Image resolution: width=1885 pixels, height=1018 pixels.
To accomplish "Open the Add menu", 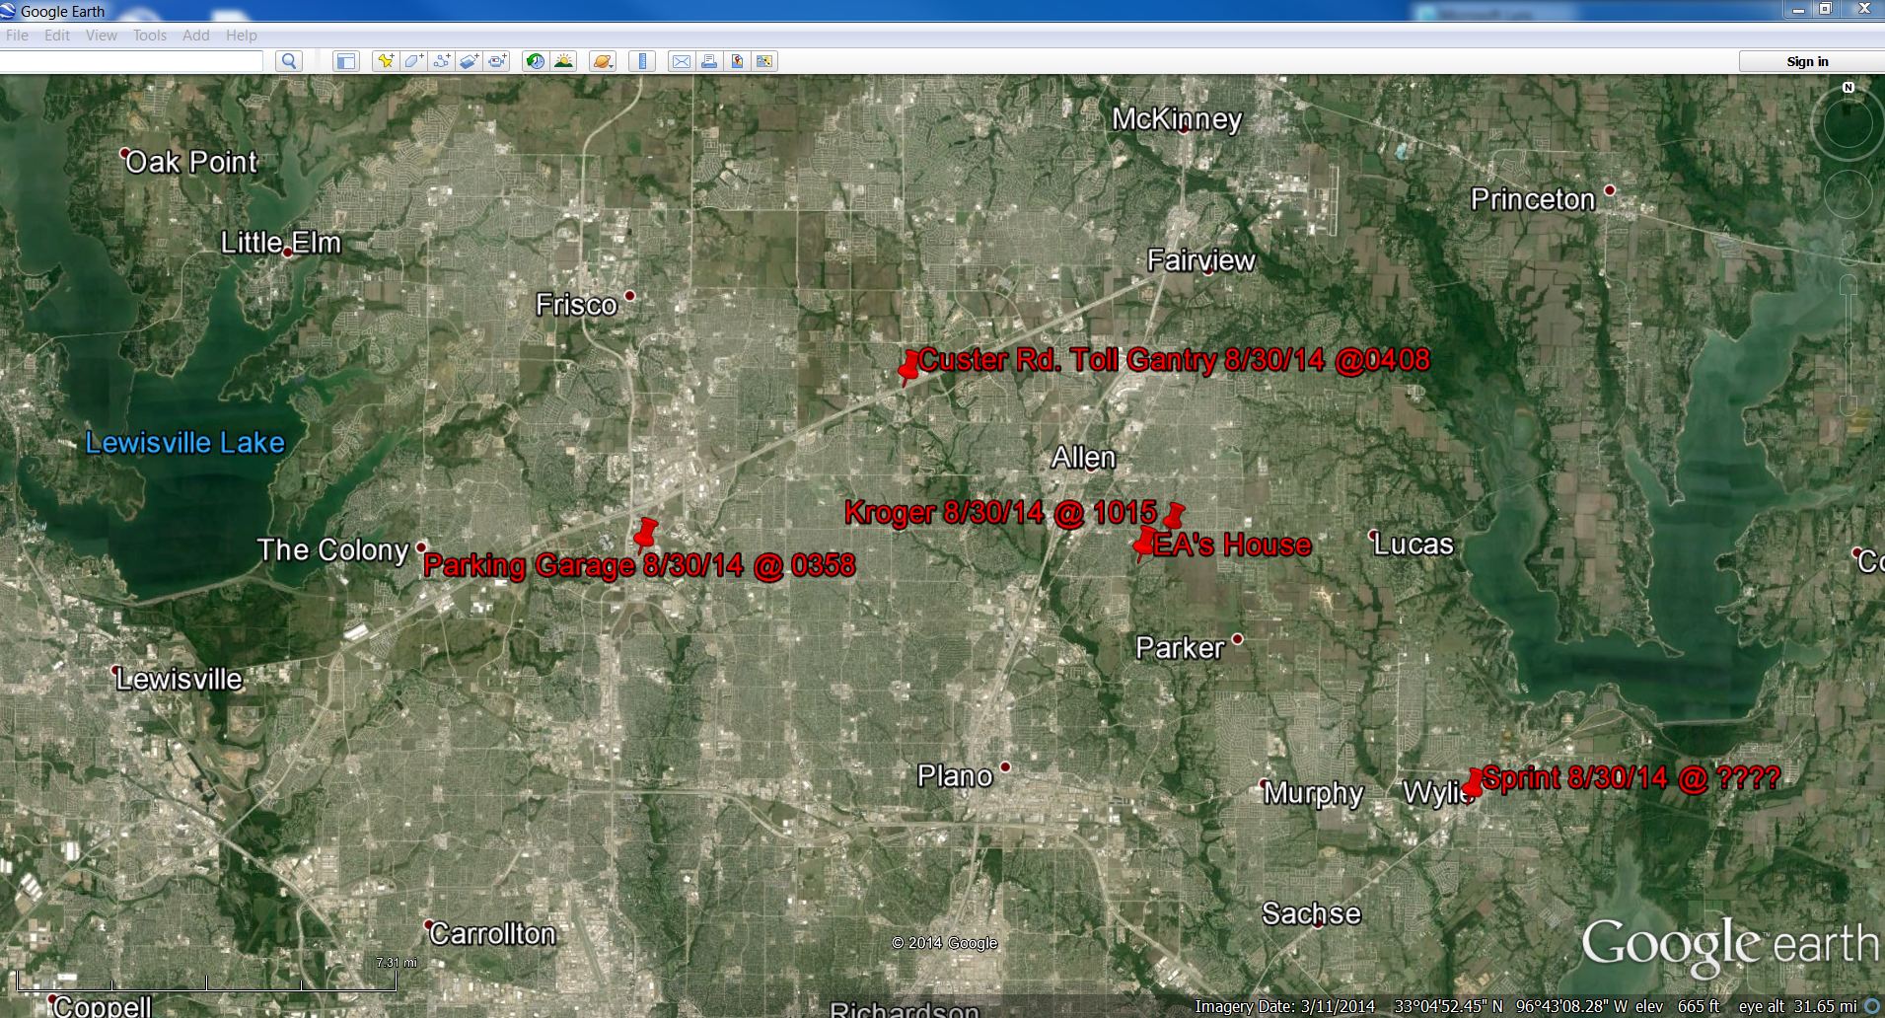I will [195, 36].
